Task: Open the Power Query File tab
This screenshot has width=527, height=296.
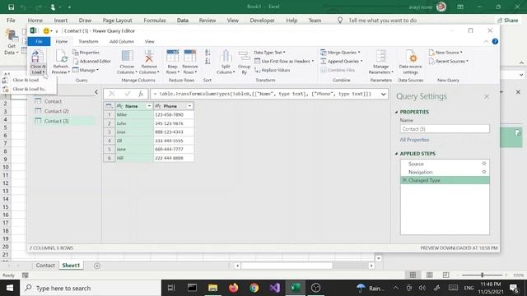Action: [x=39, y=42]
